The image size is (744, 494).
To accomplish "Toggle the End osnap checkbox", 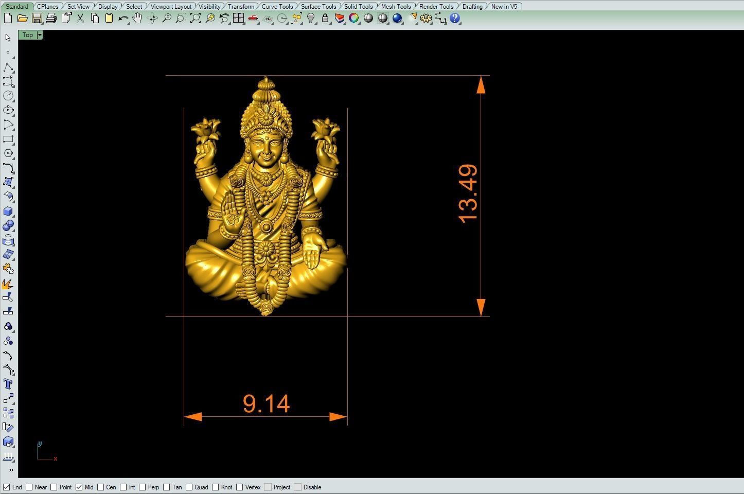I will [x=6, y=487].
